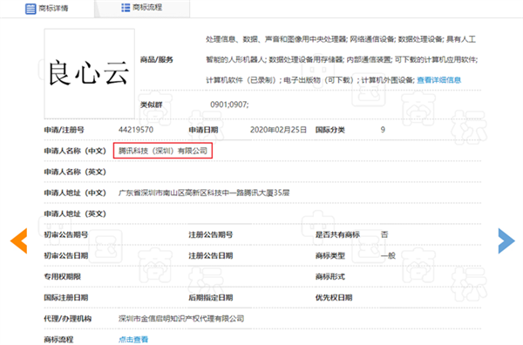This screenshot has height=345, width=523.
Task: Switch to the 商标详情 tab
Action: point(47,9)
